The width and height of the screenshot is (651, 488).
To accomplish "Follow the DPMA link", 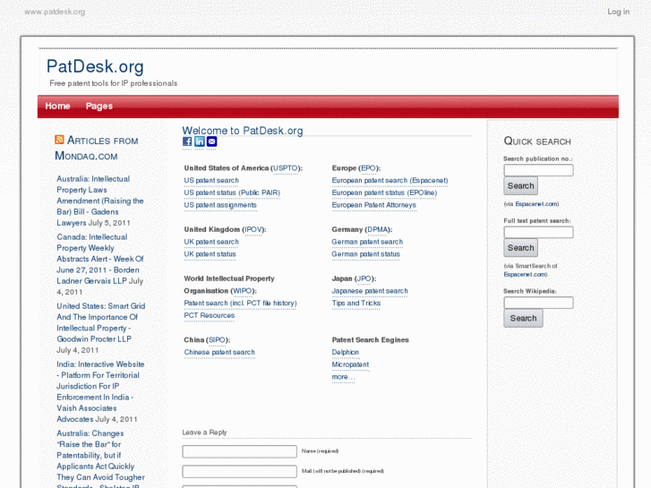I will [x=377, y=229].
